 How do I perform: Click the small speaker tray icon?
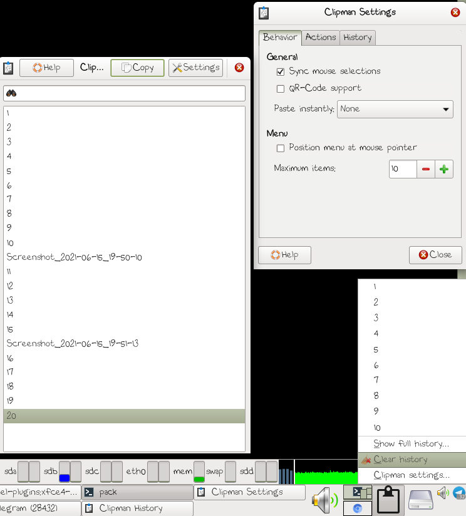[x=443, y=493]
